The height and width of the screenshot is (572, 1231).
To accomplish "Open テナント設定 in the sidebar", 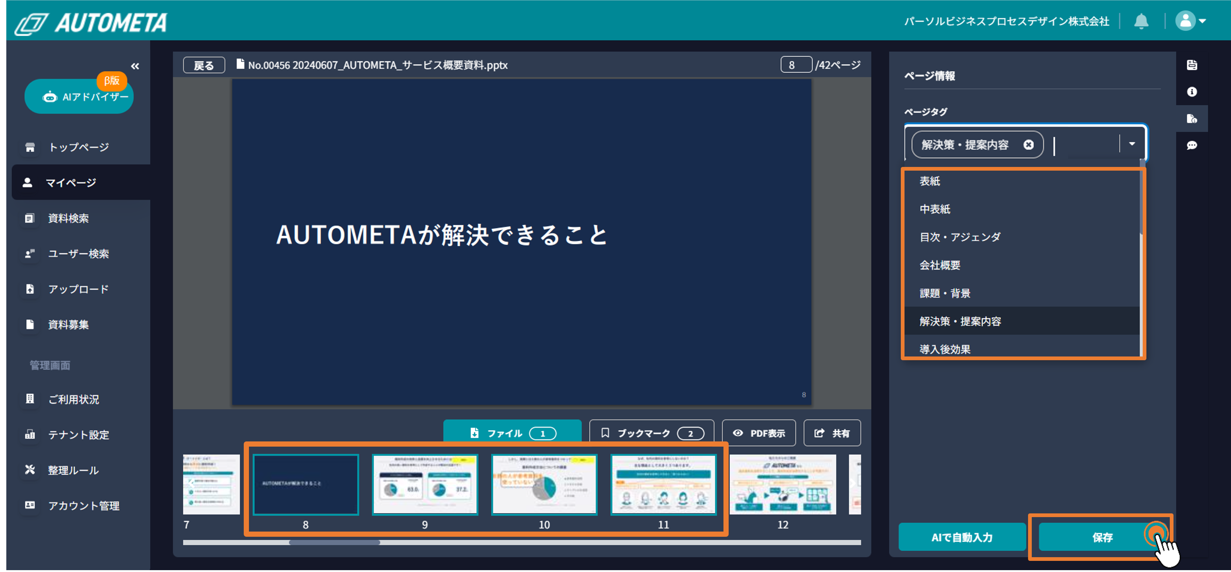I will tap(78, 435).
